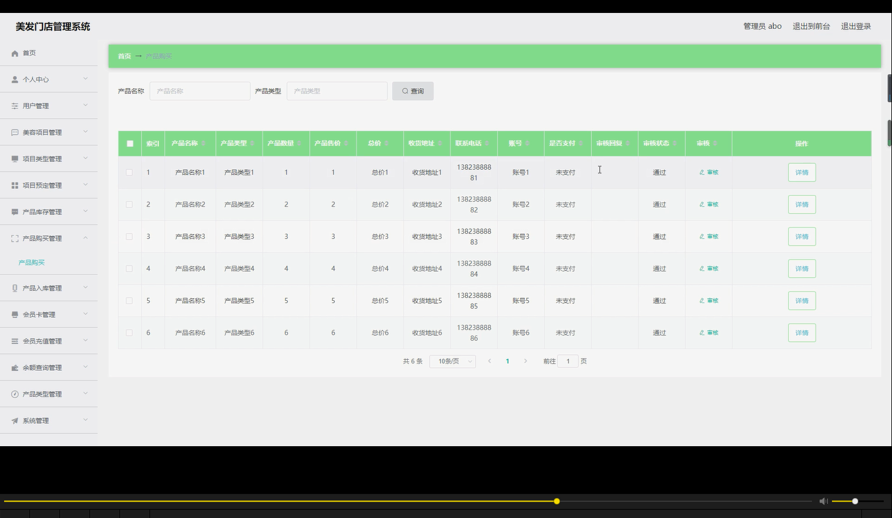Expand the 会员卡管理 menu chevron

pos(85,314)
